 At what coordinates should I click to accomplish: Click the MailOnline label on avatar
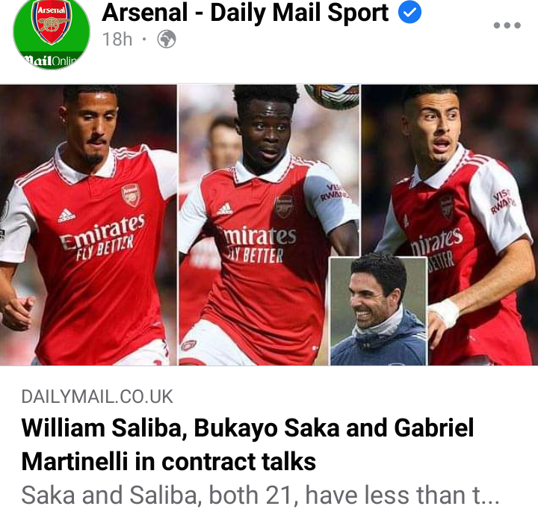tap(52, 61)
